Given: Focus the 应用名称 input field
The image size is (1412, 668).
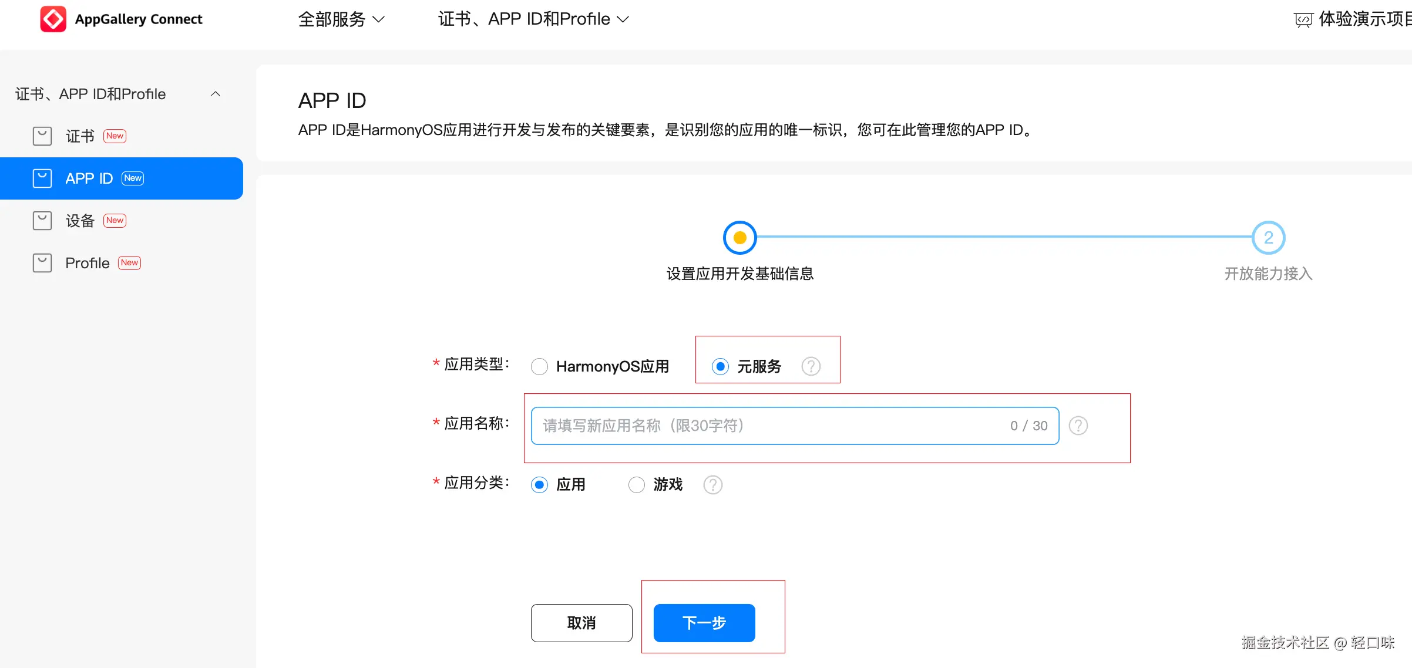Looking at the screenshot, I should tap(764, 426).
